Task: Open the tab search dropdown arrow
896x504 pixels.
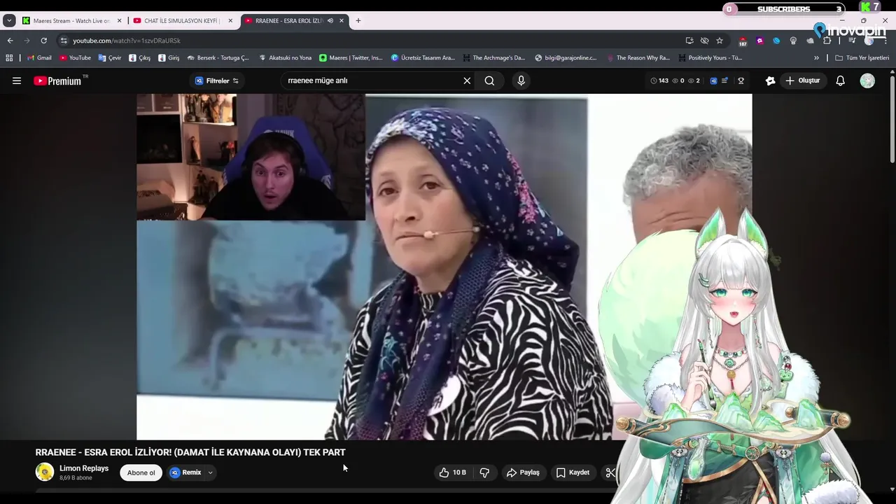Action: [x=9, y=20]
